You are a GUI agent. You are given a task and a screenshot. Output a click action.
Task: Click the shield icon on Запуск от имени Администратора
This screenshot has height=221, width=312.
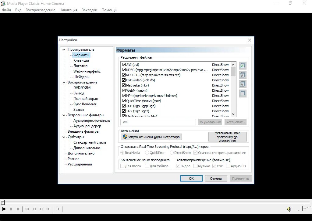[x=125, y=137]
